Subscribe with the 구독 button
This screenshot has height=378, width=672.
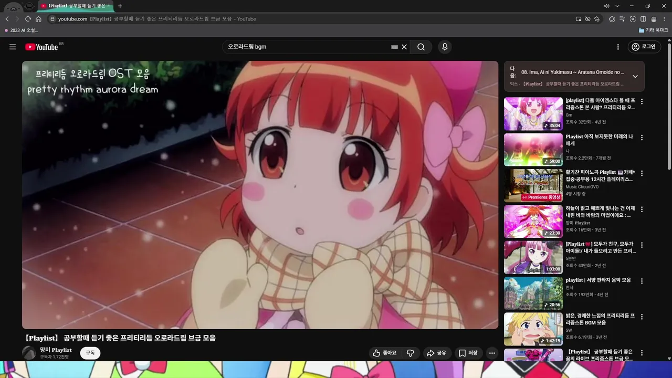click(x=90, y=353)
